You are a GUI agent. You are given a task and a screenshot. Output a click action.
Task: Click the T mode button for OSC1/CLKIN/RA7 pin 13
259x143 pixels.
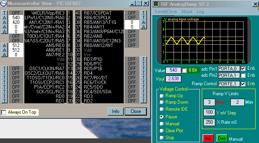point(5,68)
